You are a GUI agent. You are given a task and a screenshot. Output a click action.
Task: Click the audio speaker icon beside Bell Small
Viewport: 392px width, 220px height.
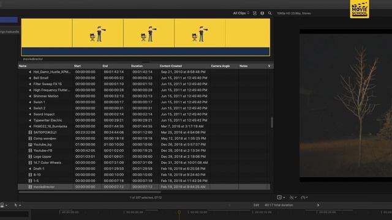(x=30, y=78)
